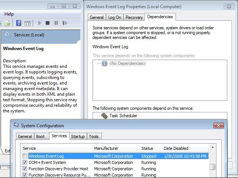Screen dimensions: 238x178
Task: Open the Log On tab
Action: coord(115,17)
